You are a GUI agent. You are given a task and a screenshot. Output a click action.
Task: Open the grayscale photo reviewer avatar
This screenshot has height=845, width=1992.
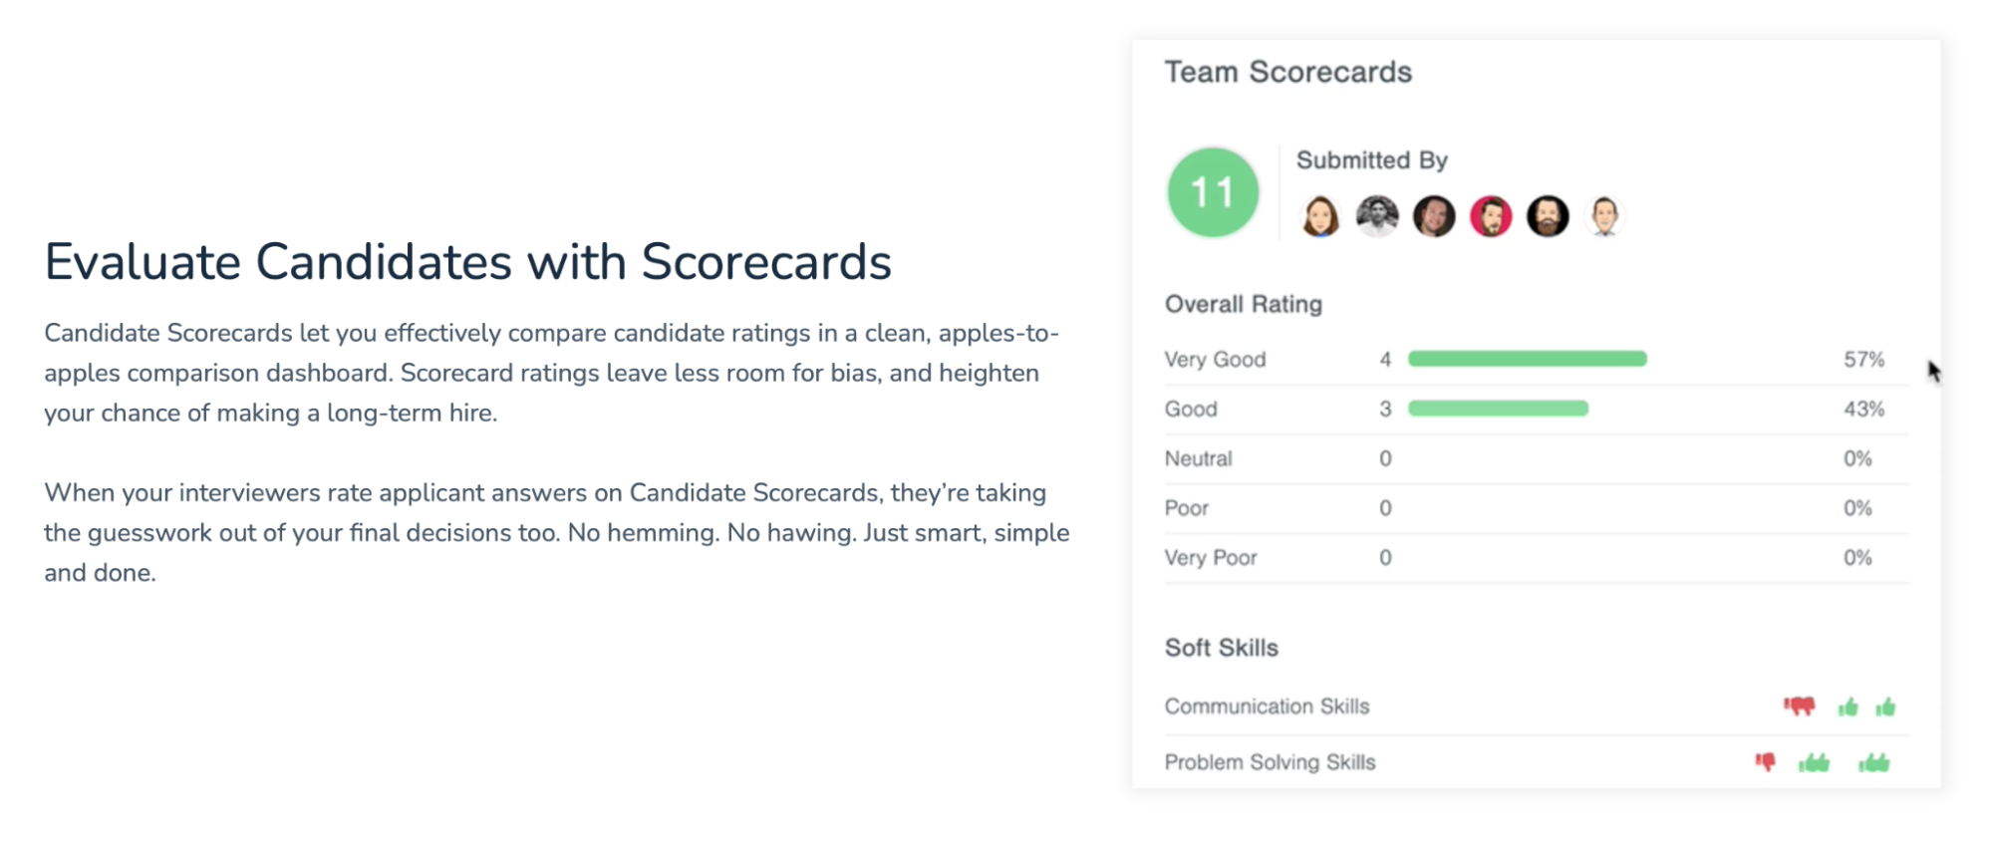(1377, 216)
